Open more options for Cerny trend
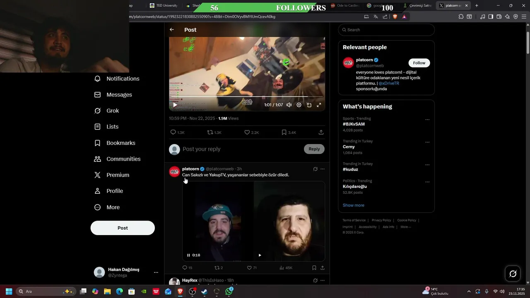The image size is (530, 298). 427,142
